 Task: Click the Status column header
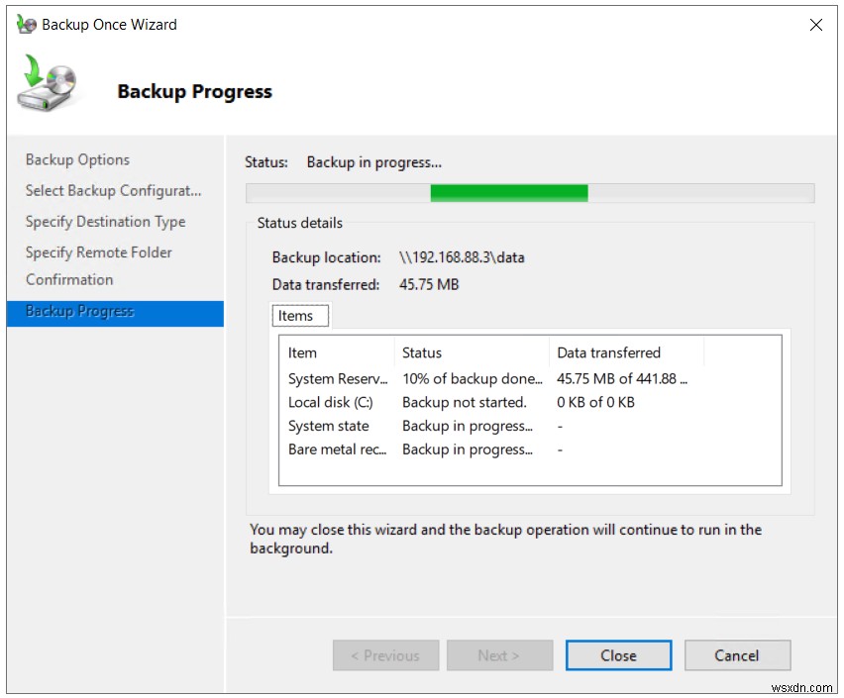pos(421,352)
